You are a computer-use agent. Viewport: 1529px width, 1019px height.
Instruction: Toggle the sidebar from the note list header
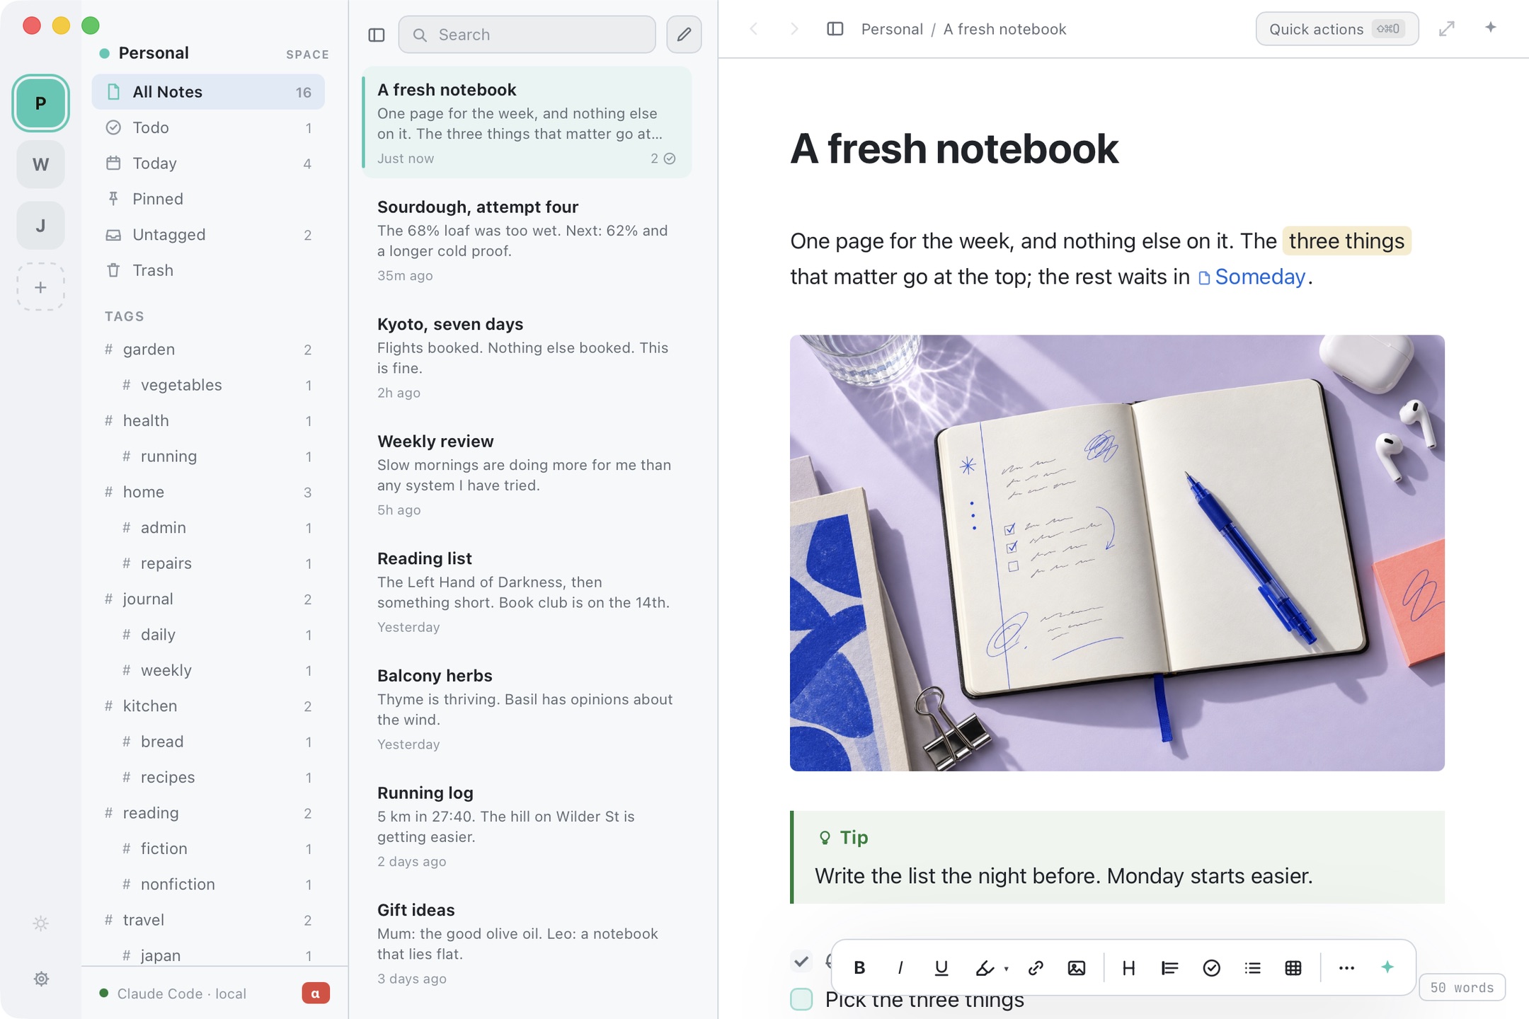pos(377,35)
